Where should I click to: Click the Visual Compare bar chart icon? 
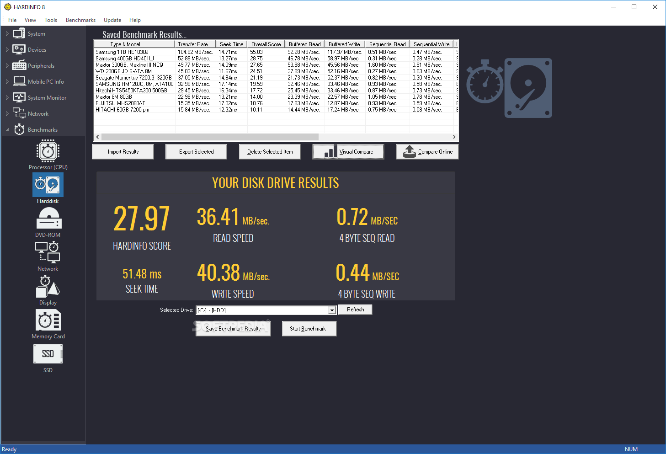pyautogui.click(x=330, y=152)
